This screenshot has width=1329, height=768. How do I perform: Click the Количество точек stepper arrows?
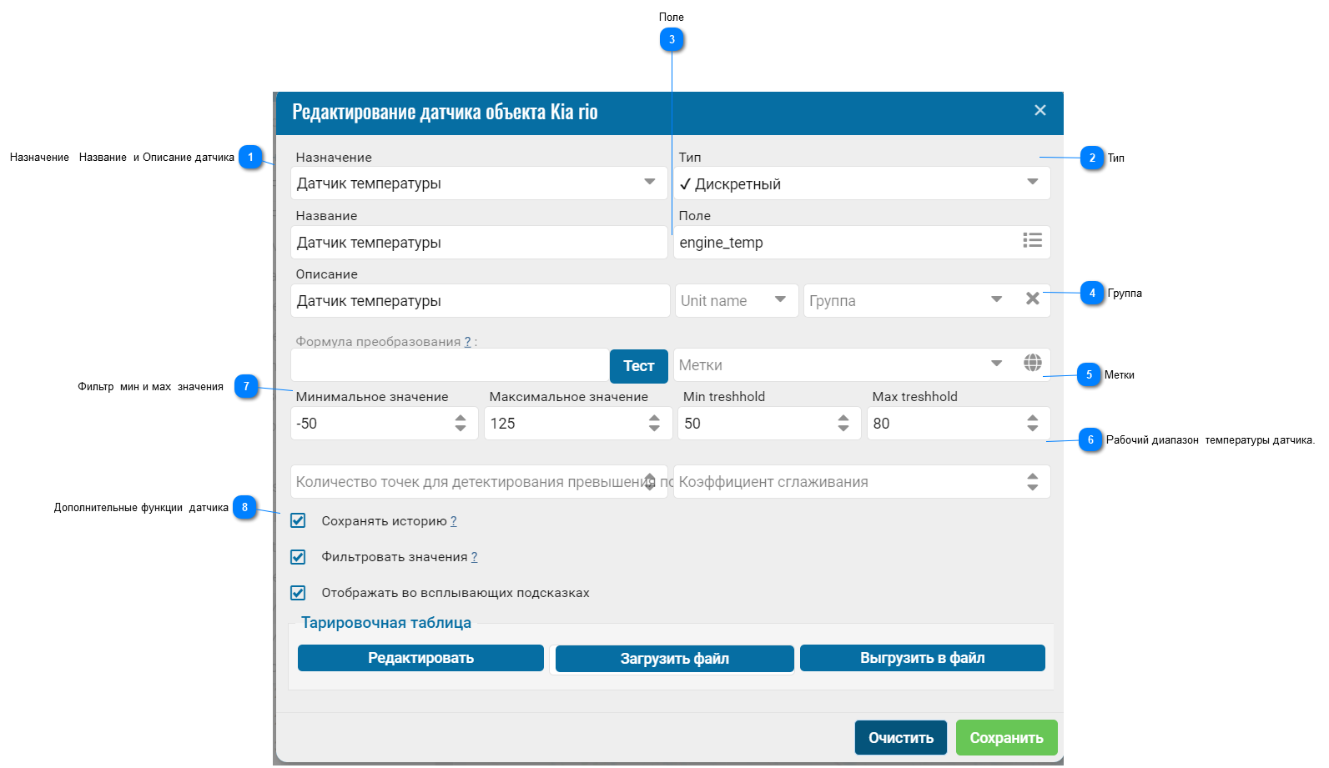[649, 481]
